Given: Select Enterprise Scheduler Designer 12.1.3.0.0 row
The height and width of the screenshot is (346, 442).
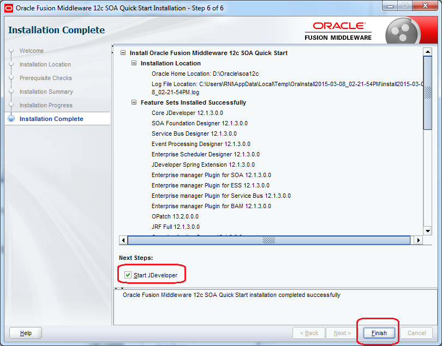Looking at the screenshot, I should [206, 154].
